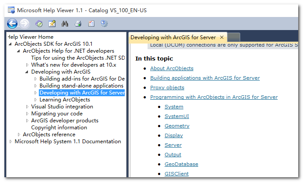Jump to the GeoDatabase link
Image resolution: width=303 pixels, height=182 pixels.
[182, 164]
